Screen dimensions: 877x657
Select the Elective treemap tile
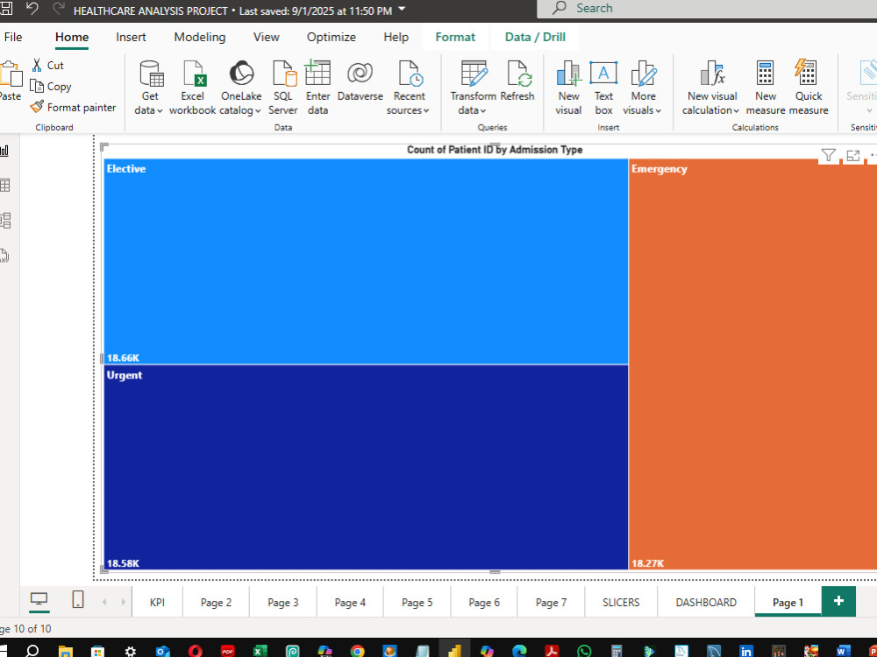coord(366,261)
